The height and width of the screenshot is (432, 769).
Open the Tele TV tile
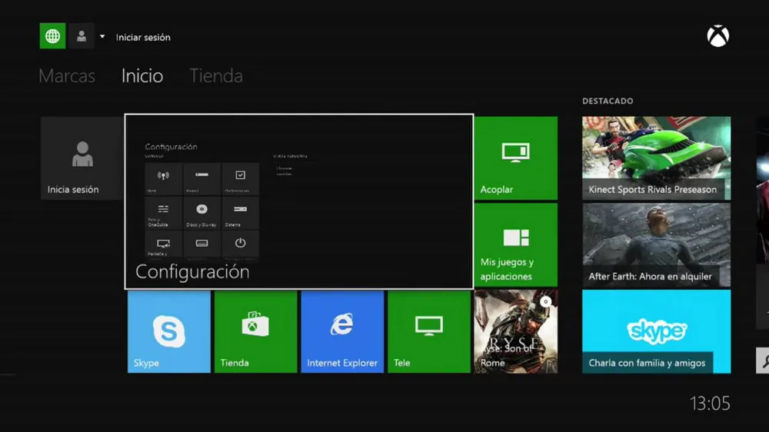click(429, 331)
